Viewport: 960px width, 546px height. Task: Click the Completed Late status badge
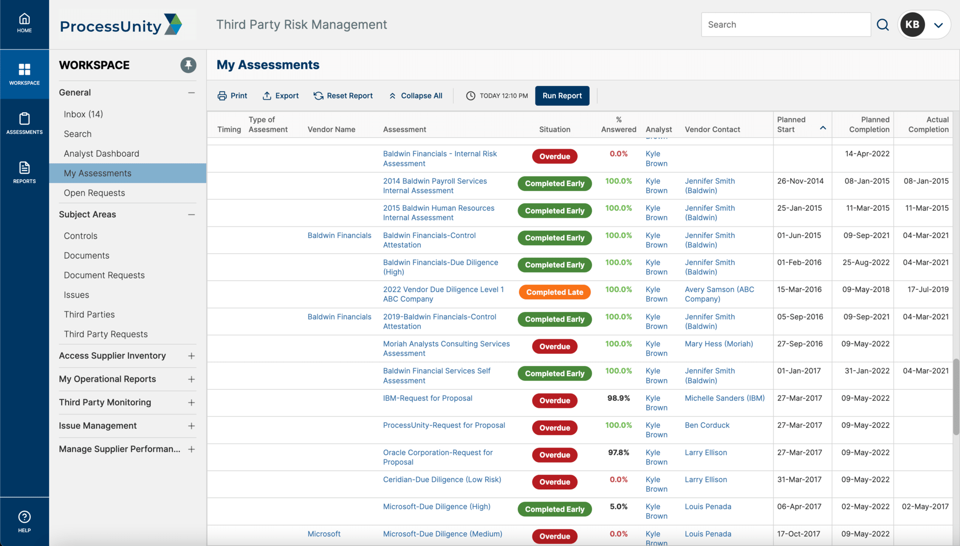[x=554, y=292]
